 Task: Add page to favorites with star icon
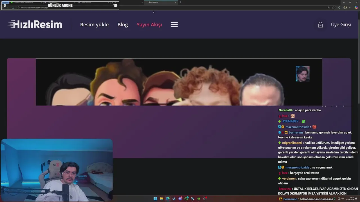click(x=333, y=8)
